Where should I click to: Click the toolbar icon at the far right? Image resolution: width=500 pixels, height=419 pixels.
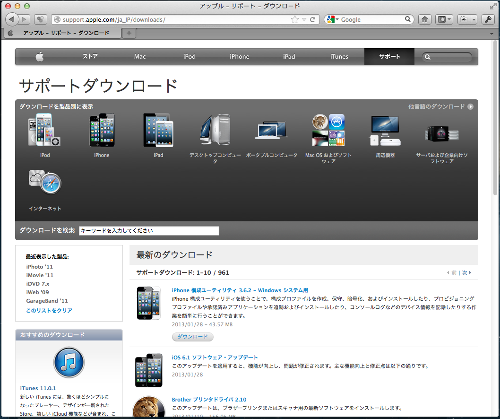click(488, 19)
